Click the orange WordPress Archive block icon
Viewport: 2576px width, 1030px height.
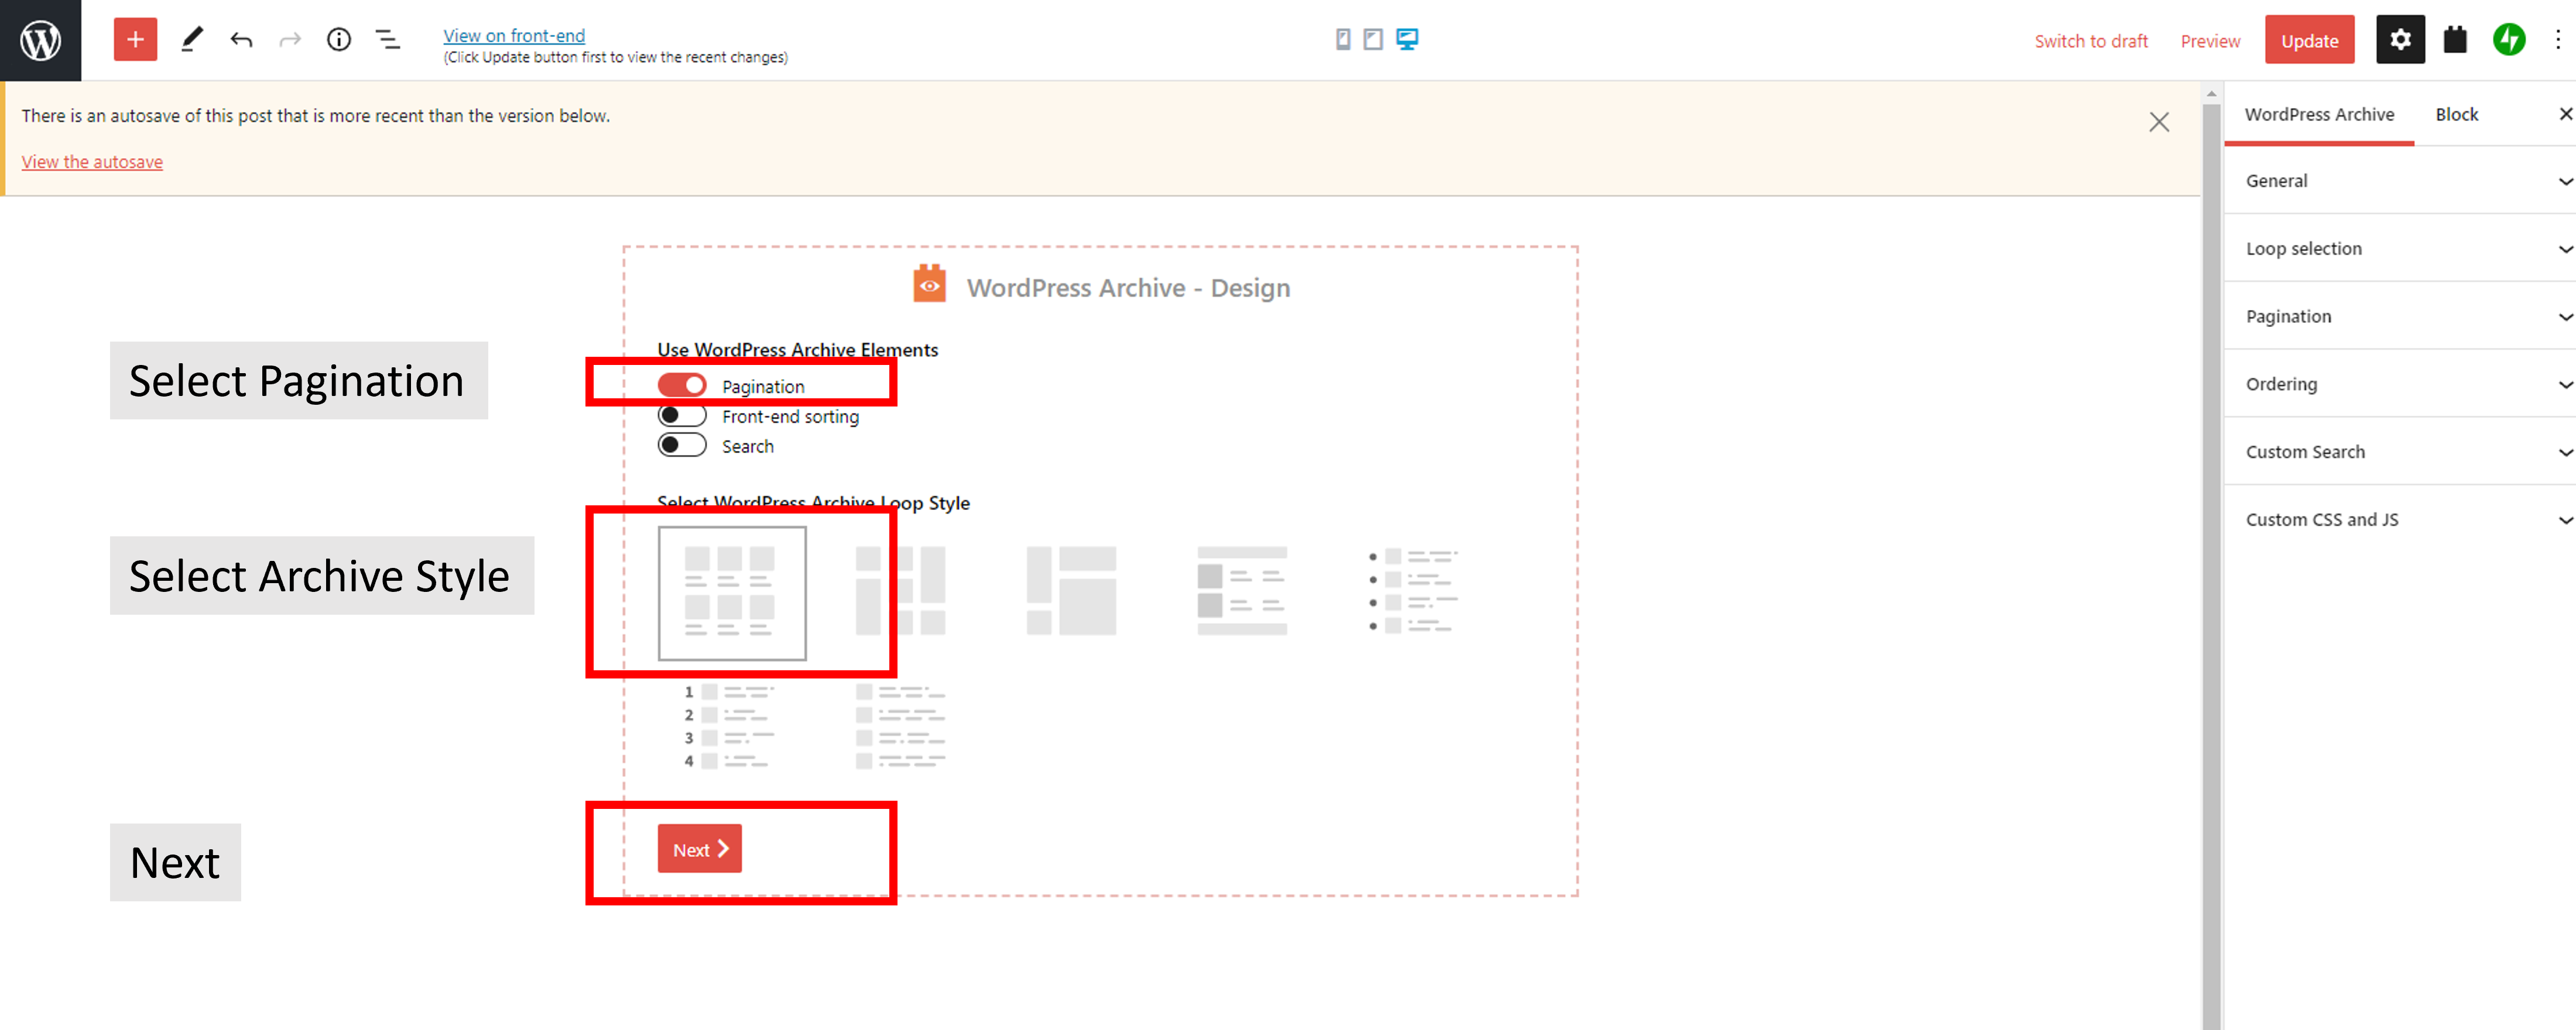coord(929,284)
